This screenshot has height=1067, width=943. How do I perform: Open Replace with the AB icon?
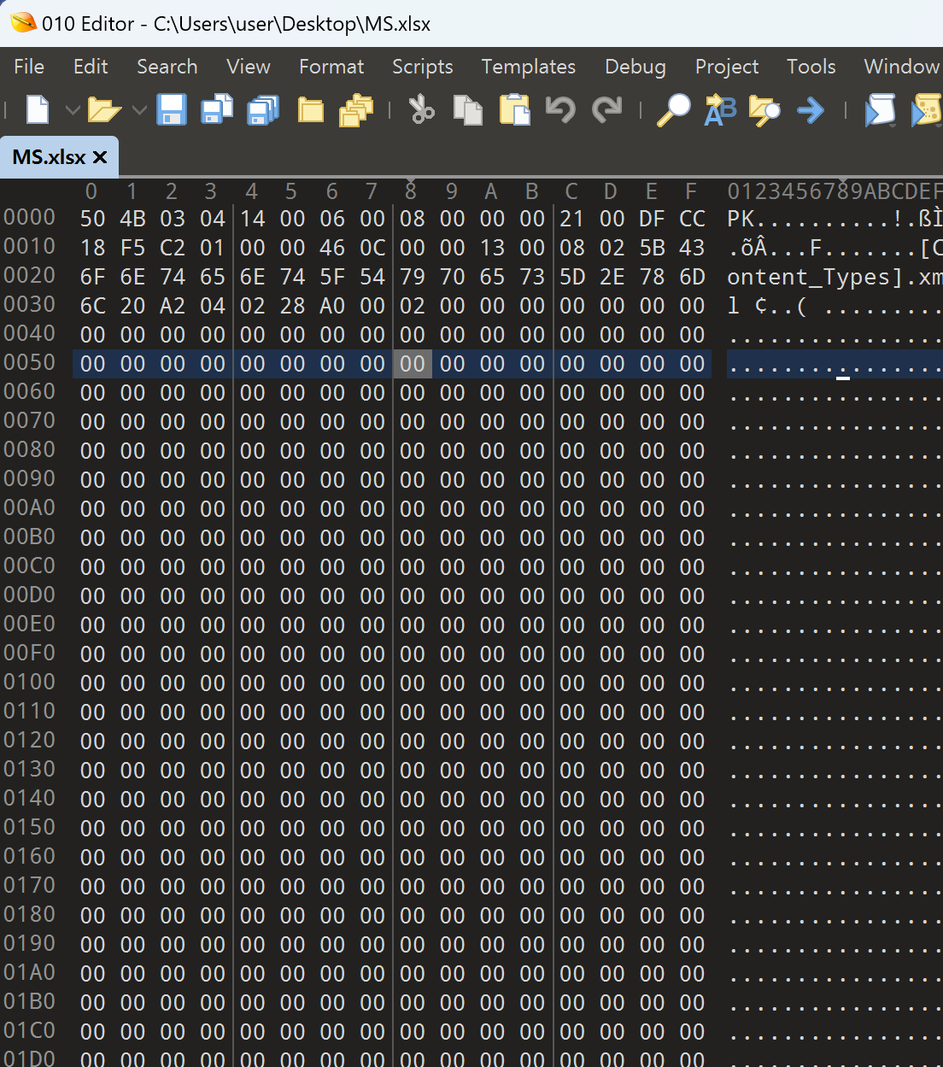pyautogui.click(x=719, y=110)
